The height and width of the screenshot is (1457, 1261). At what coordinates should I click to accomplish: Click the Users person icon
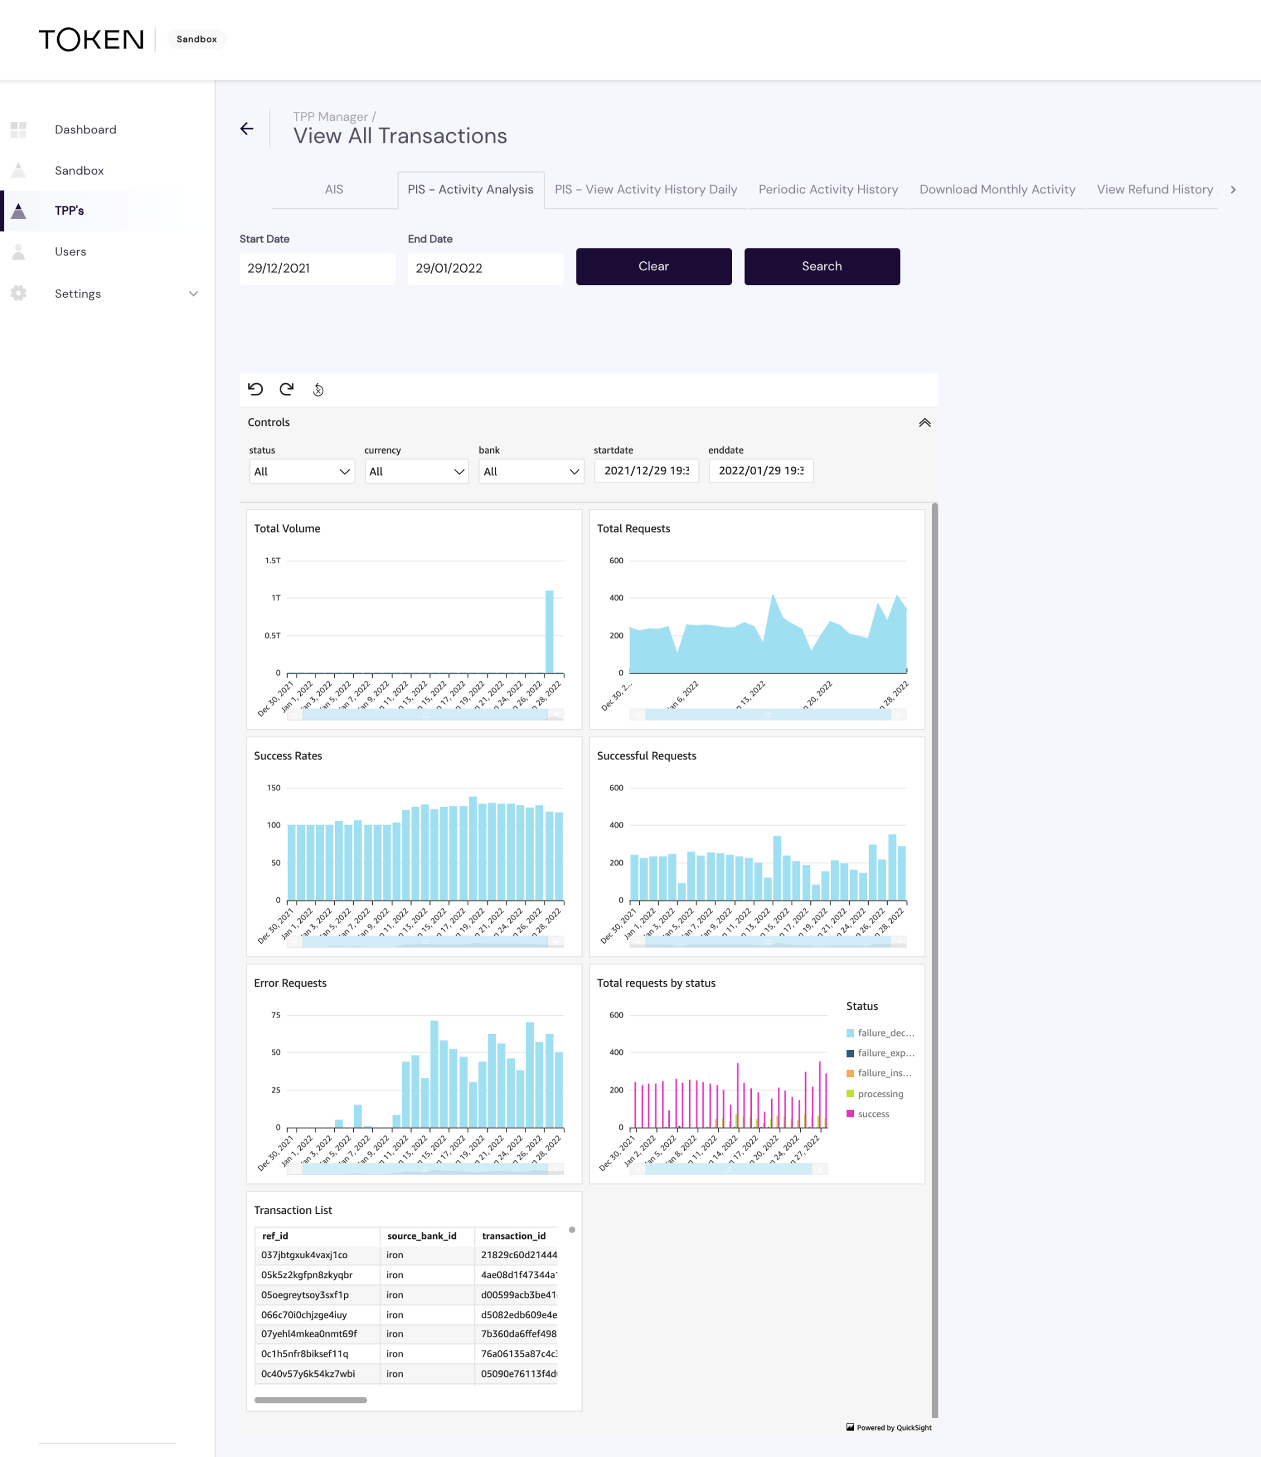point(19,252)
